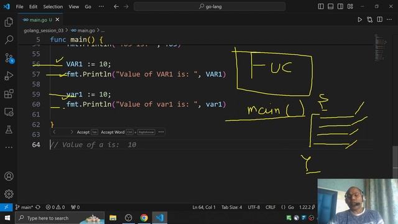Image resolution: width=398 pixels, height=224 pixels.
Task: Click the go-lang command center search box
Action: tap(210, 7)
